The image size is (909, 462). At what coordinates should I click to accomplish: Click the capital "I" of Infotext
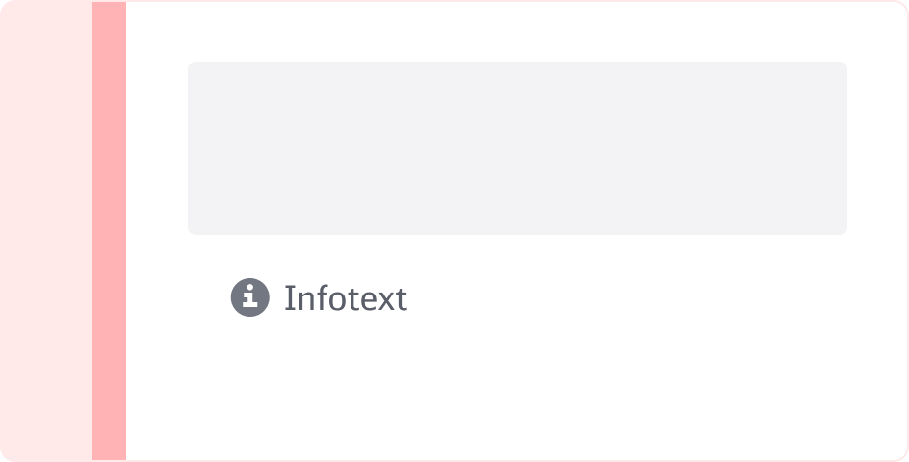click(290, 298)
